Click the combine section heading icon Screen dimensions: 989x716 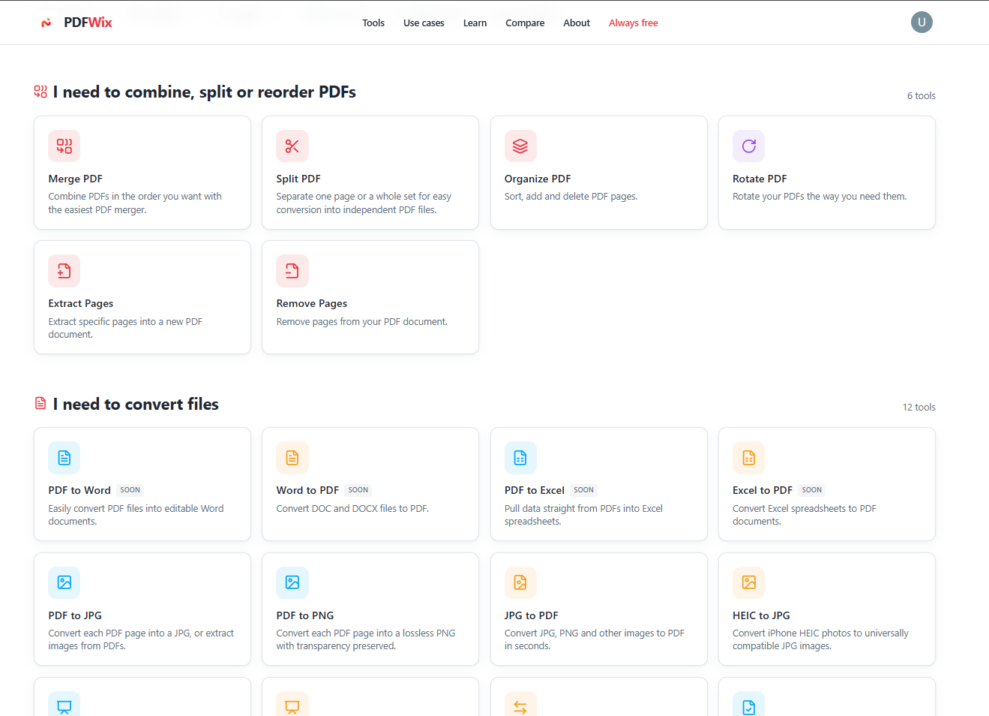[x=40, y=92]
